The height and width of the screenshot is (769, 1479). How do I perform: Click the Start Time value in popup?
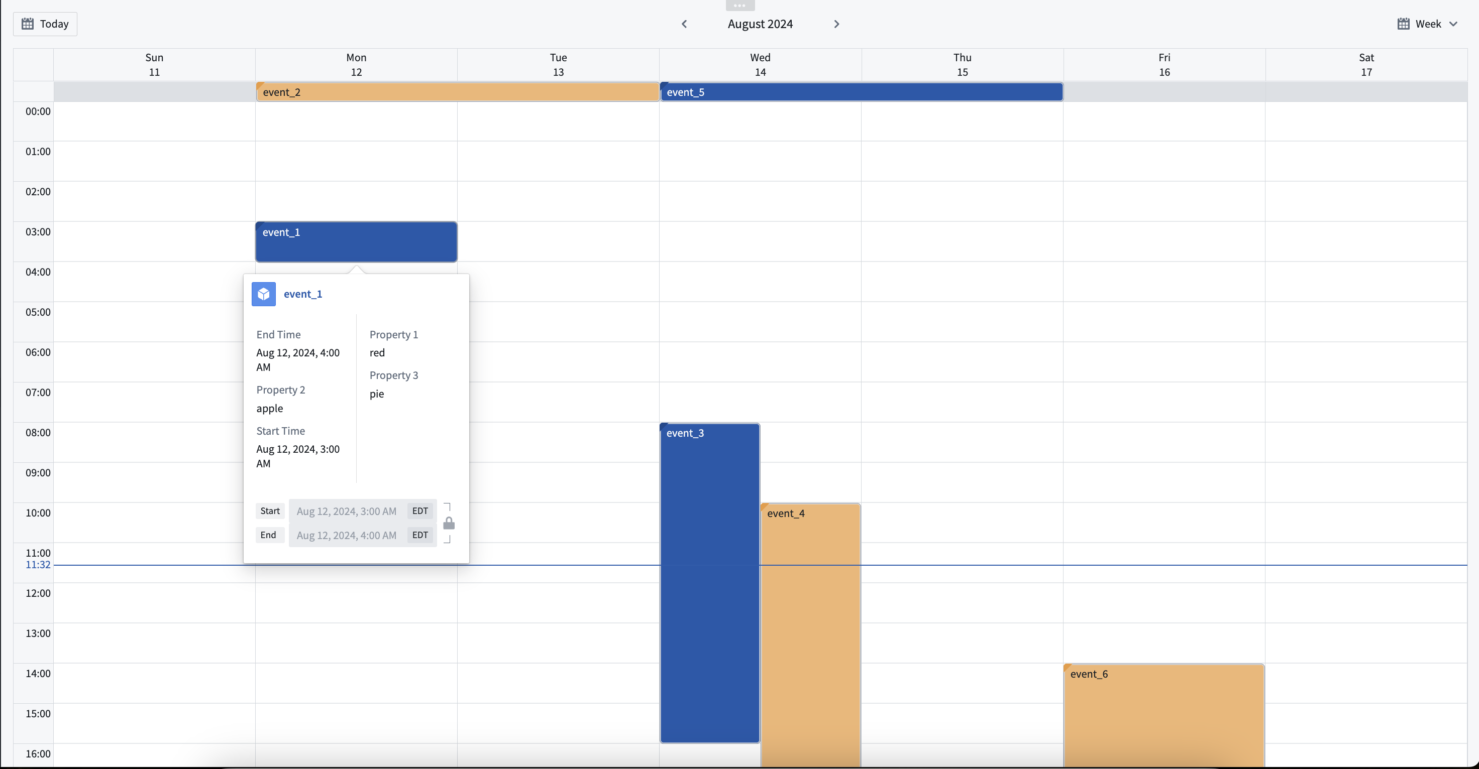pos(297,456)
